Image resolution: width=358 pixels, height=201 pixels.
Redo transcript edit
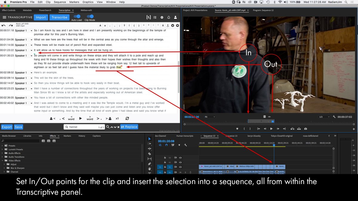point(11,26)
